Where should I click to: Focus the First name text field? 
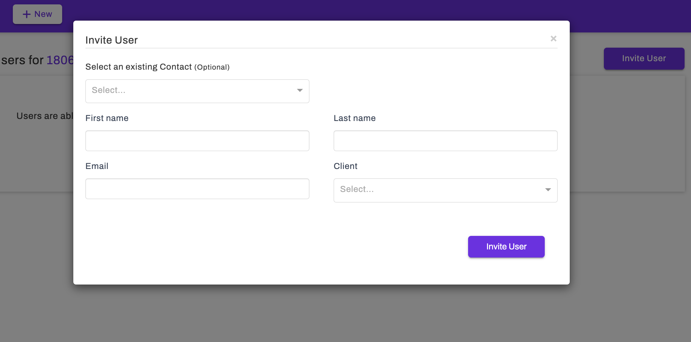[x=197, y=141]
